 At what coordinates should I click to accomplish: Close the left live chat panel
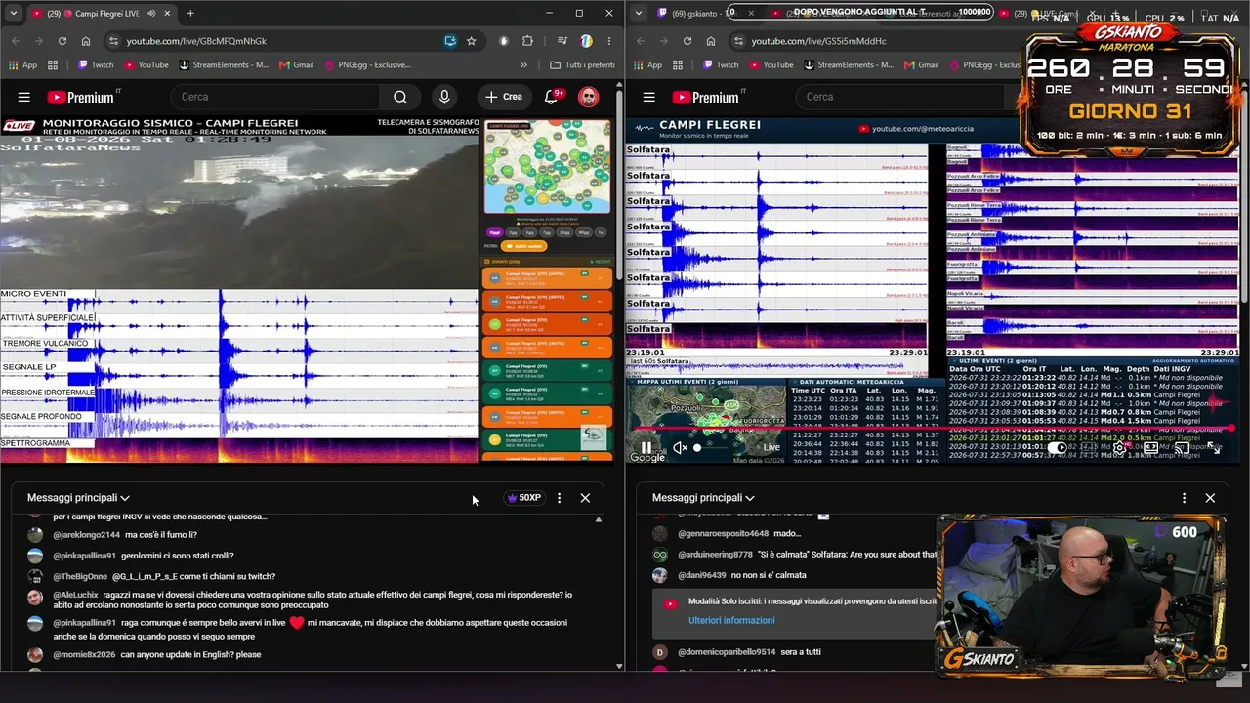pos(585,498)
